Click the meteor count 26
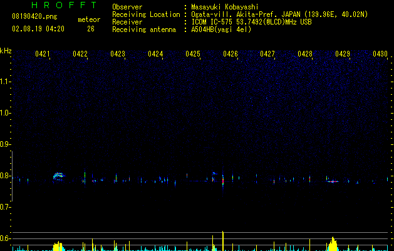 click(91, 29)
